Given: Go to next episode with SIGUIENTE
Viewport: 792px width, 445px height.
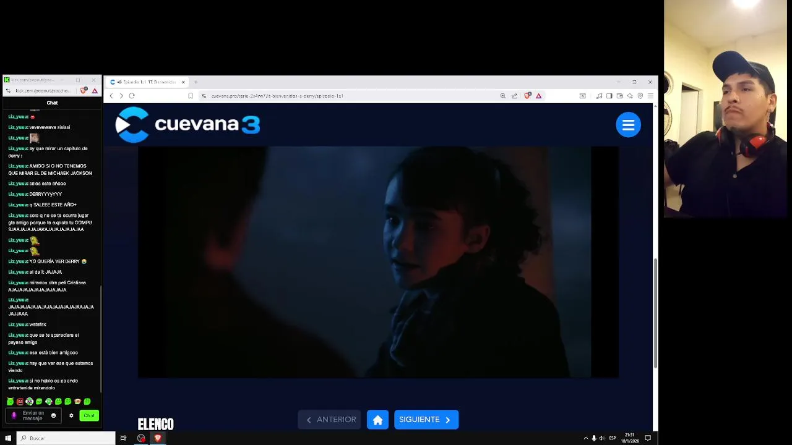Looking at the screenshot, I should point(426,420).
